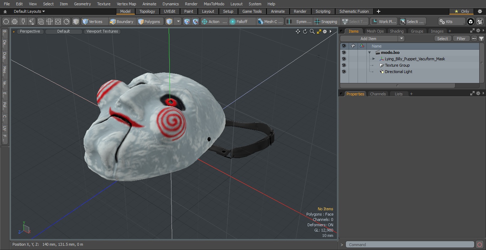Switch to Polygons selection mode
486x250 pixels.
tap(150, 22)
